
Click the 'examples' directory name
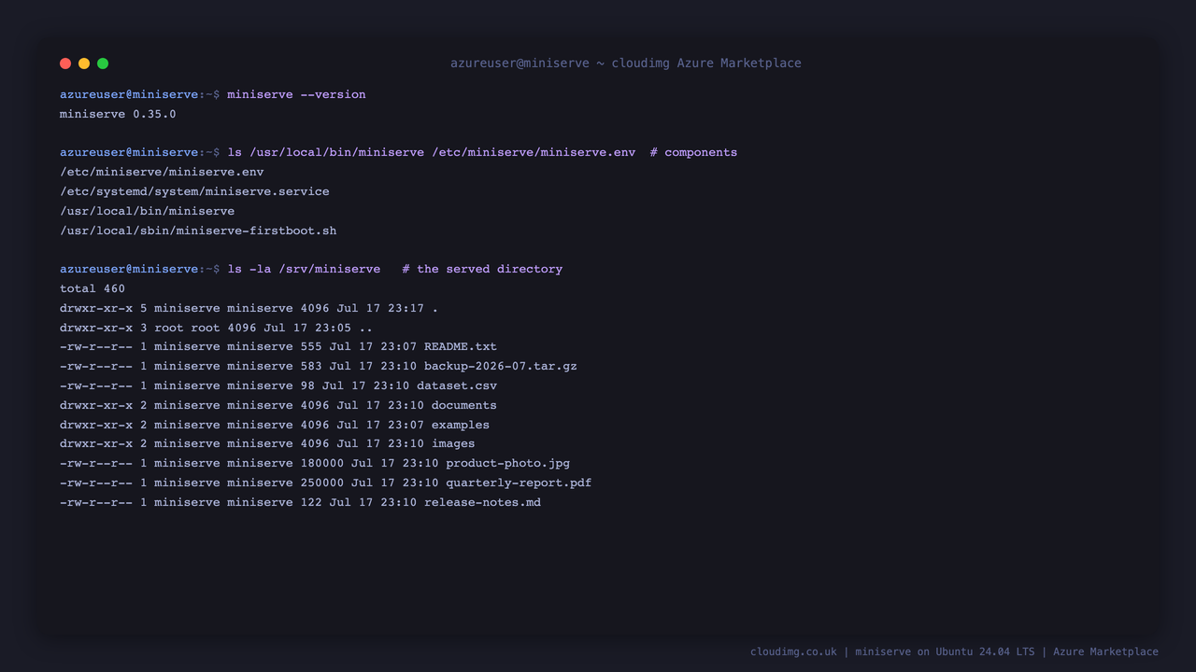(x=461, y=425)
